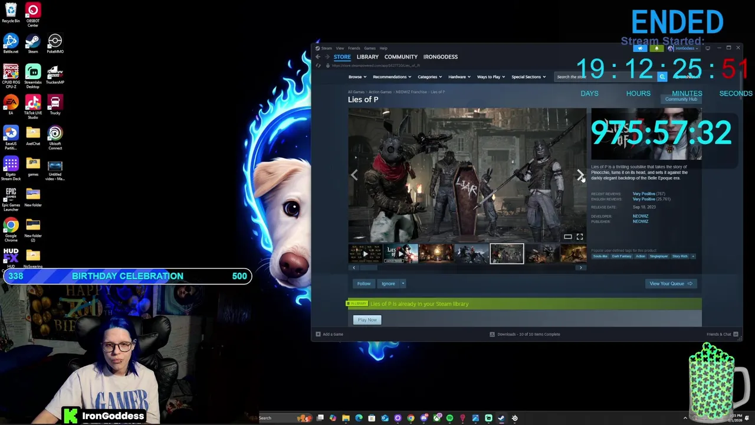Viewport: 755px width, 425px height.
Task: Open the Ignore options dropdown arrow
Action: (x=403, y=283)
